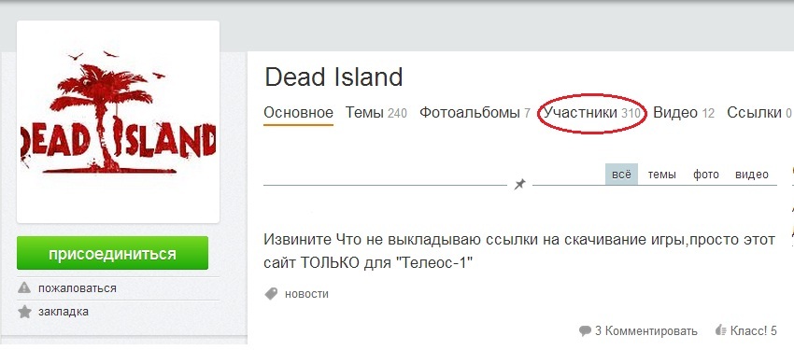Image resolution: width=794 pixels, height=350 pixels.
Task: Open the новости tag link
Action: pyautogui.click(x=306, y=294)
